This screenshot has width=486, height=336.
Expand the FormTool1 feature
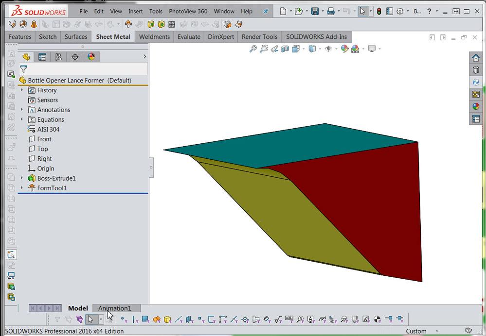pos(22,188)
